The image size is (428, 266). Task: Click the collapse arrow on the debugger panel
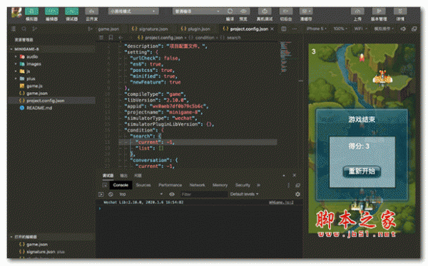[284, 175]
